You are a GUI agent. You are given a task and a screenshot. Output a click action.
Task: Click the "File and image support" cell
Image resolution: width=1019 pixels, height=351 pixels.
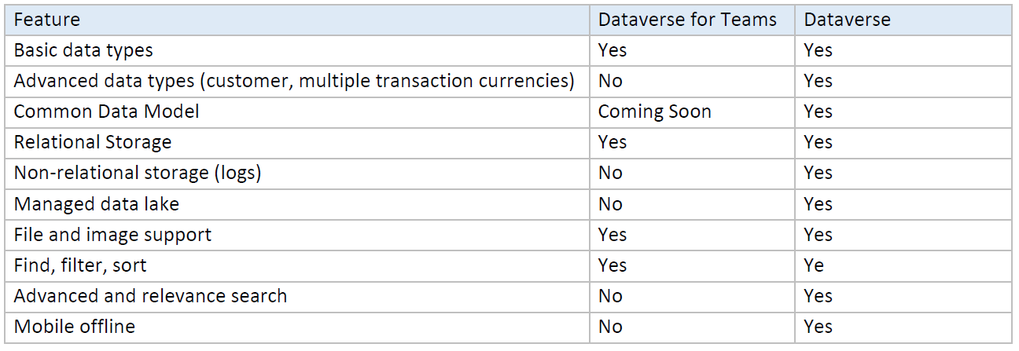pyautogui.click(x=112, y=235)
